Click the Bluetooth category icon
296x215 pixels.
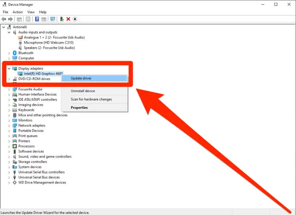[x=14, y=53]
